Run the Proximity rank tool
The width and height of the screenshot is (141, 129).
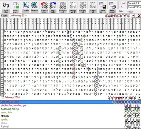[83, 5]
